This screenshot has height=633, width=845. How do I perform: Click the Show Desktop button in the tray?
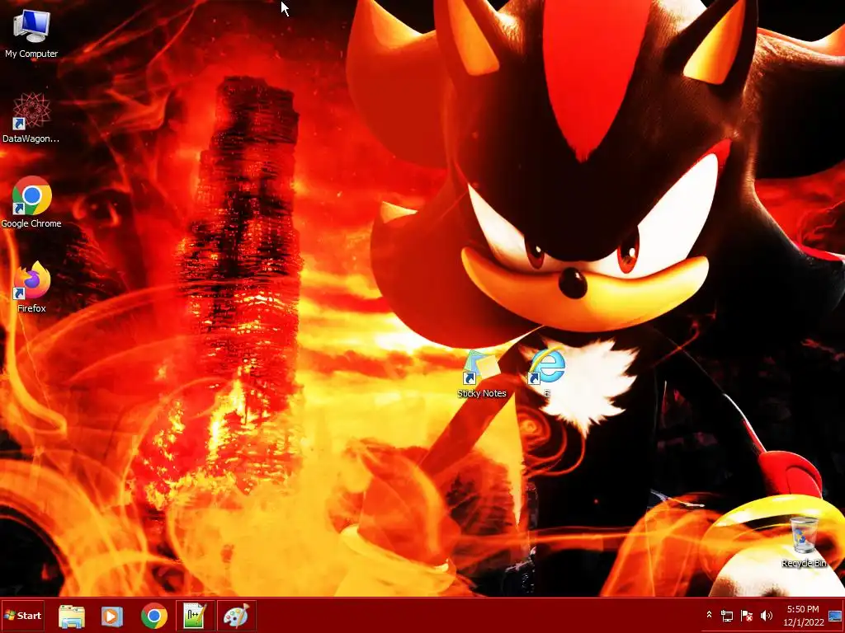(x=835, y=616)
